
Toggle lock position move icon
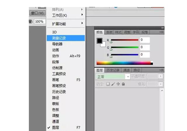118,84
